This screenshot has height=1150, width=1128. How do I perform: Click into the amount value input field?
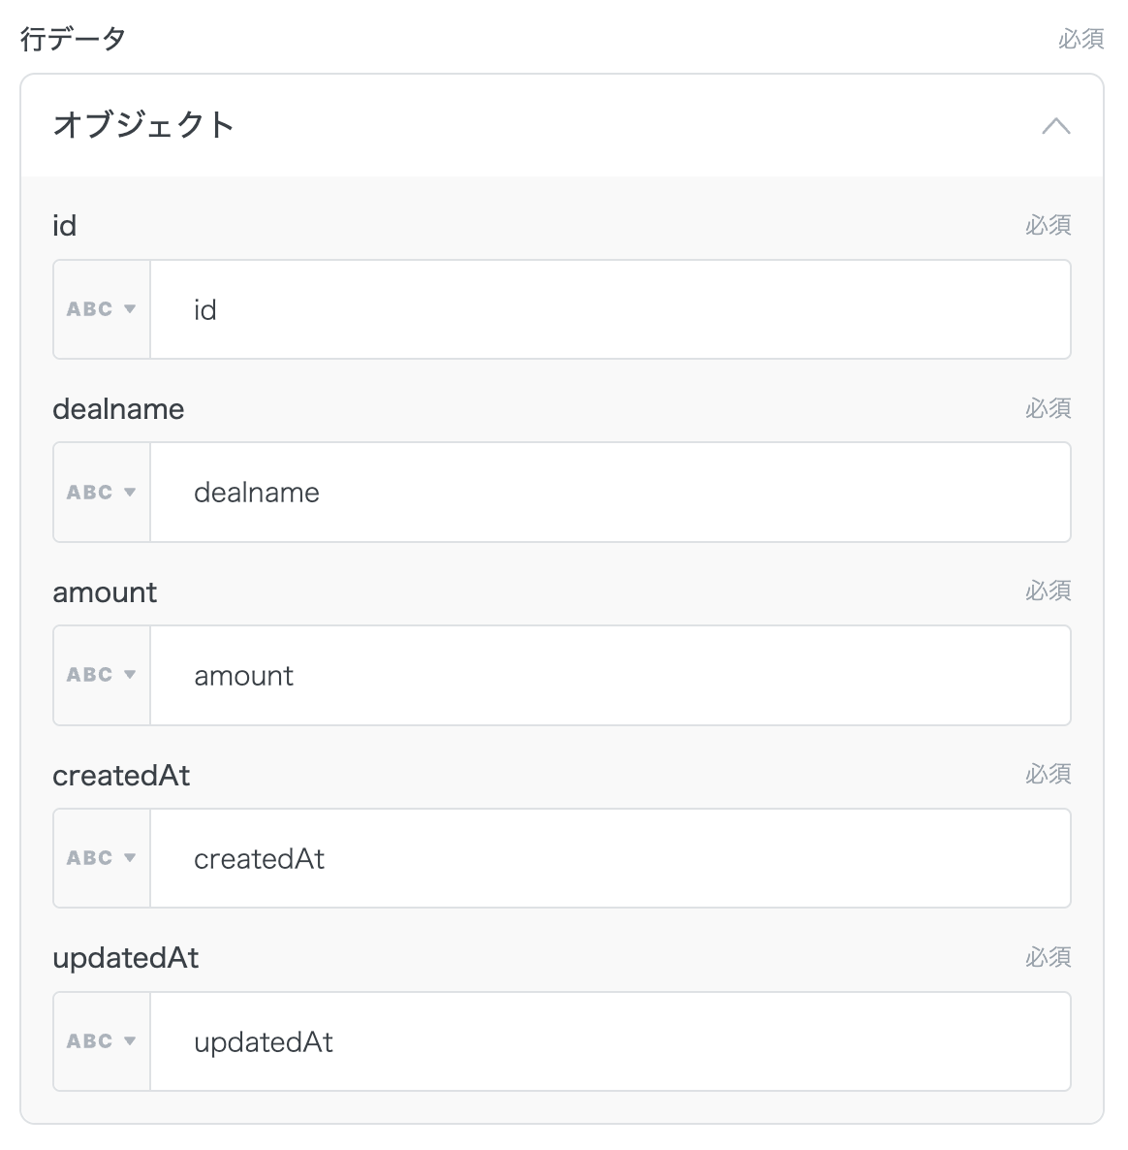(611, 675)
